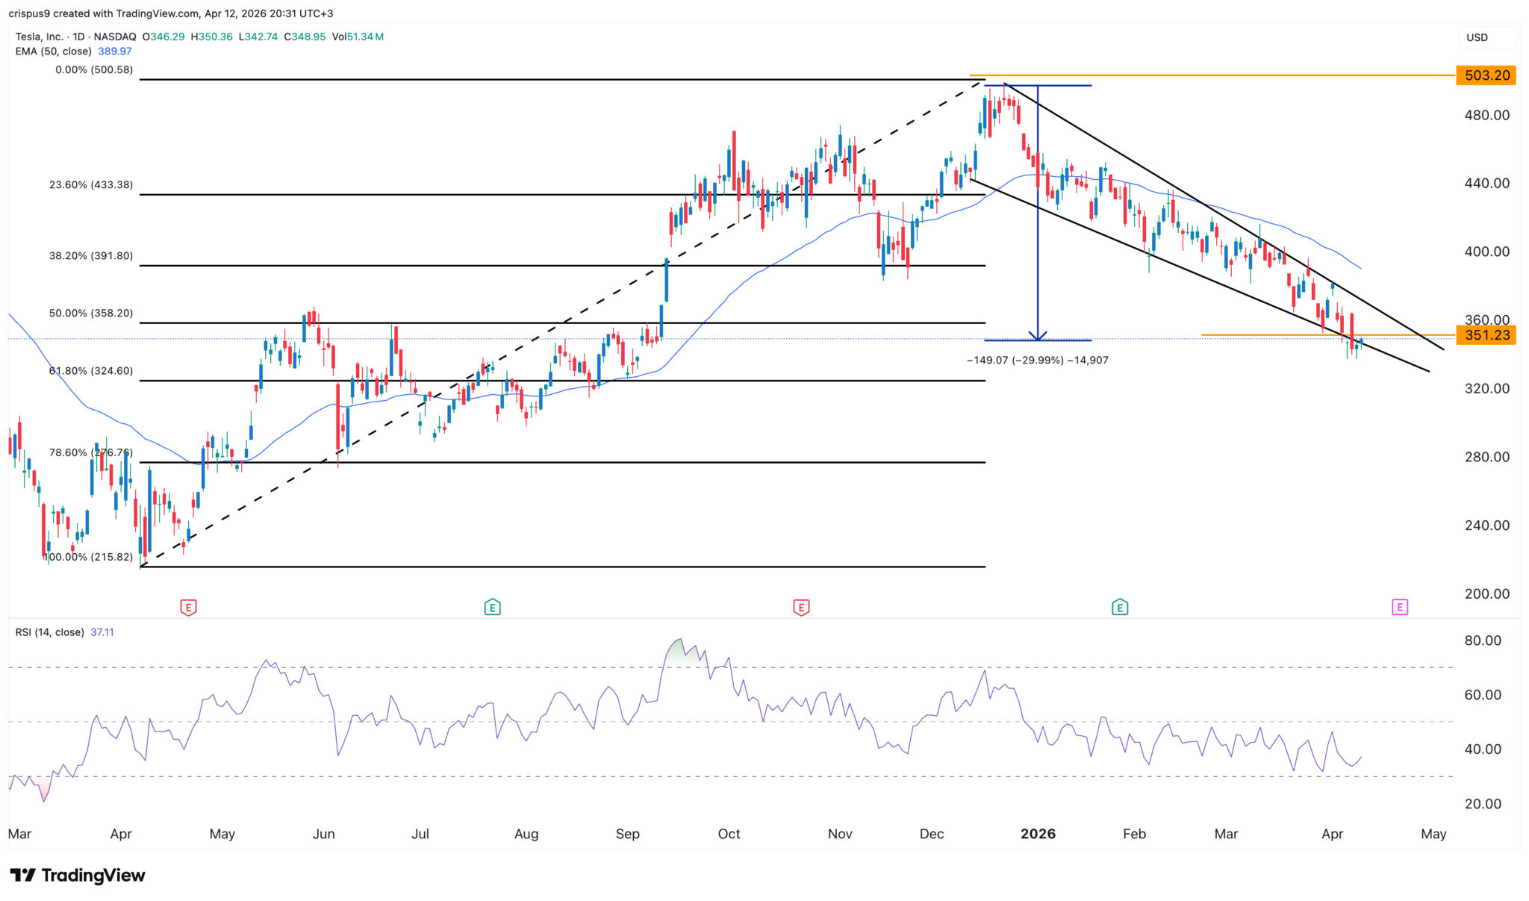The width and height of the screenshot is (1529, 901).
Task: Click the 0.00% (500.58) Fibonacci label
Action: [x=94, y=70]
